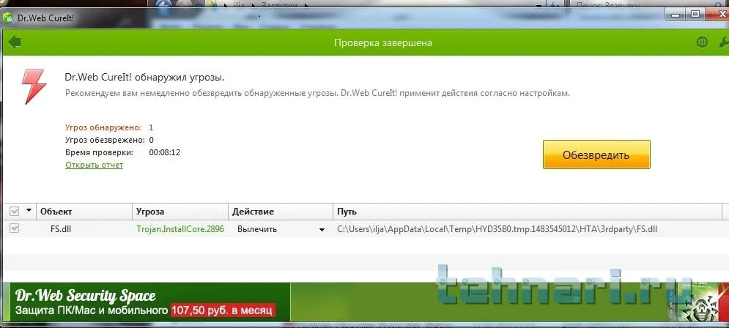Click the Проверка завершена header title
This screenshot has height=328, width=729.
click(x=383, y=42)
